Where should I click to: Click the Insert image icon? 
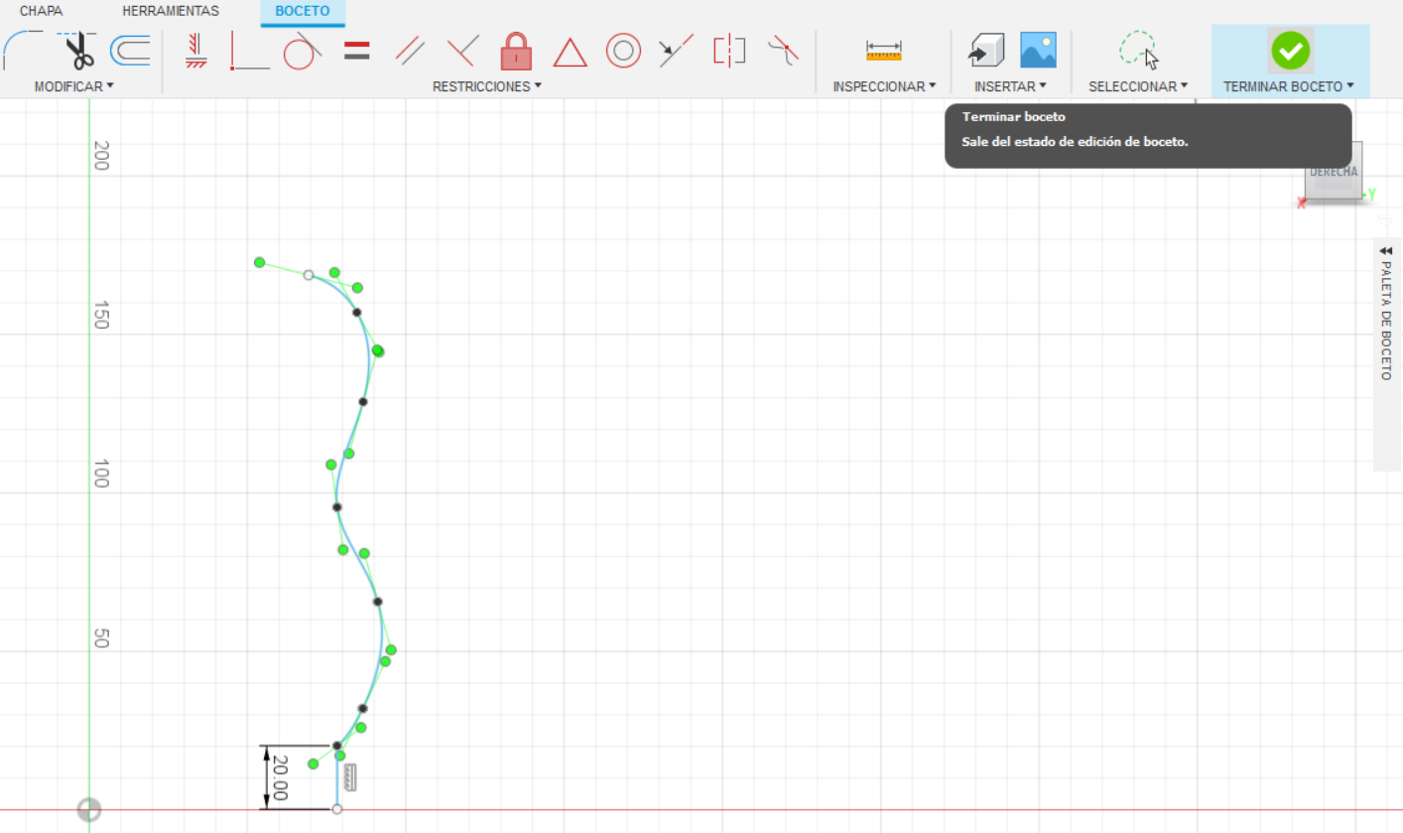coord(1038,50)
